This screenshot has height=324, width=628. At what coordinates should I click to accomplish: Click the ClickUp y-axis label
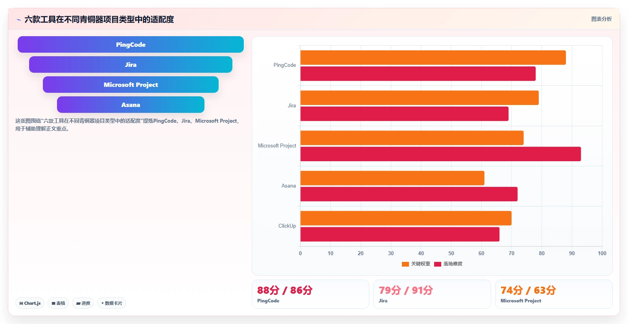pyautogui.click(x=287, y=226)
